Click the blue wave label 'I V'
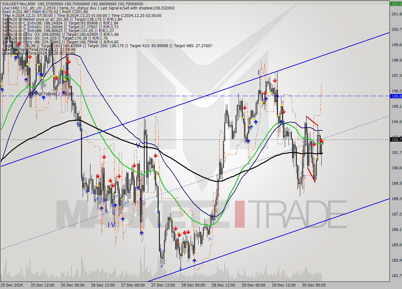Viewport: 402px width, 289px height. (111, 225)
